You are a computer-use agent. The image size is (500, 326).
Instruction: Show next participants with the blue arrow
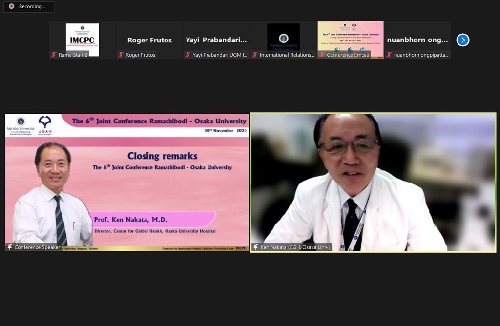pos(462,40)
